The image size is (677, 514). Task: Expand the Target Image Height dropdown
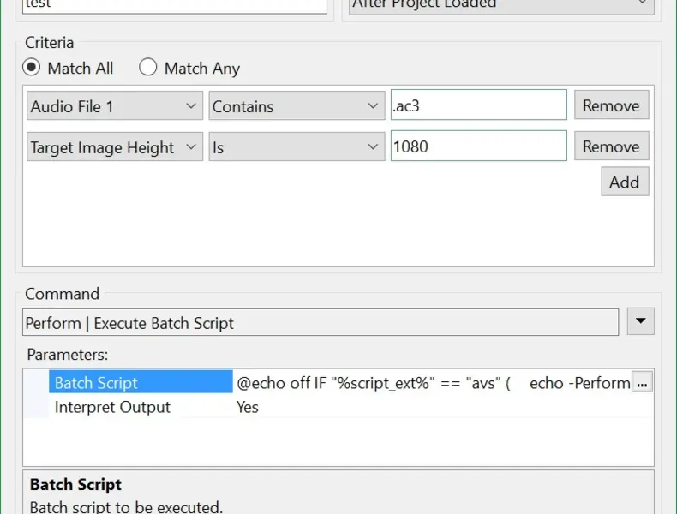point(115,147)
